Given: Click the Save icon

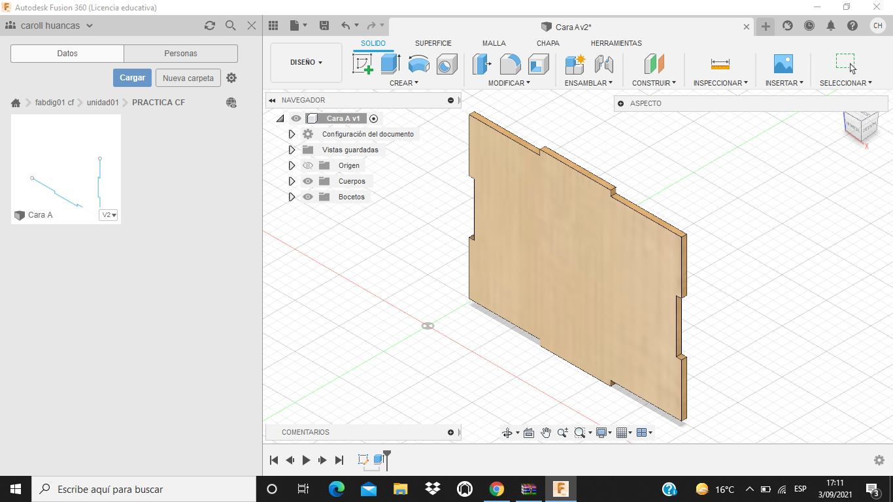Looking at the screenshot, I should (324, 25).
